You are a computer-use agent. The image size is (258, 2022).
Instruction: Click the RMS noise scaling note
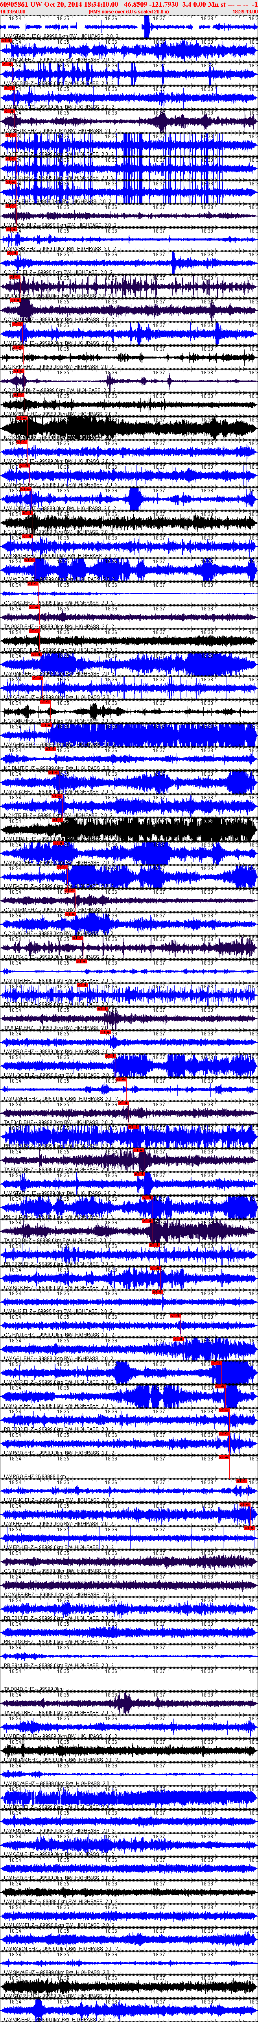click(x=128, y=12)
